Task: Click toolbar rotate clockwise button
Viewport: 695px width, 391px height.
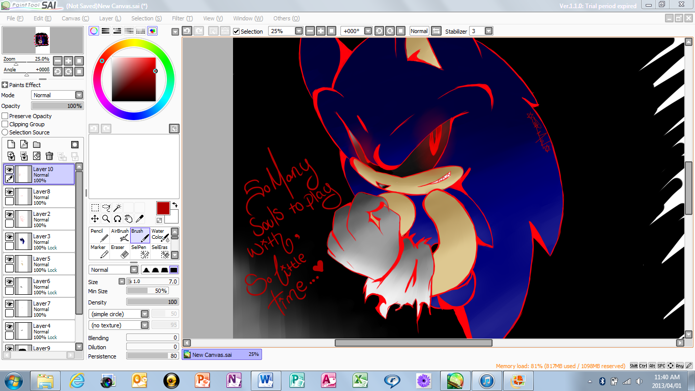Action: (x=390, y=31)
